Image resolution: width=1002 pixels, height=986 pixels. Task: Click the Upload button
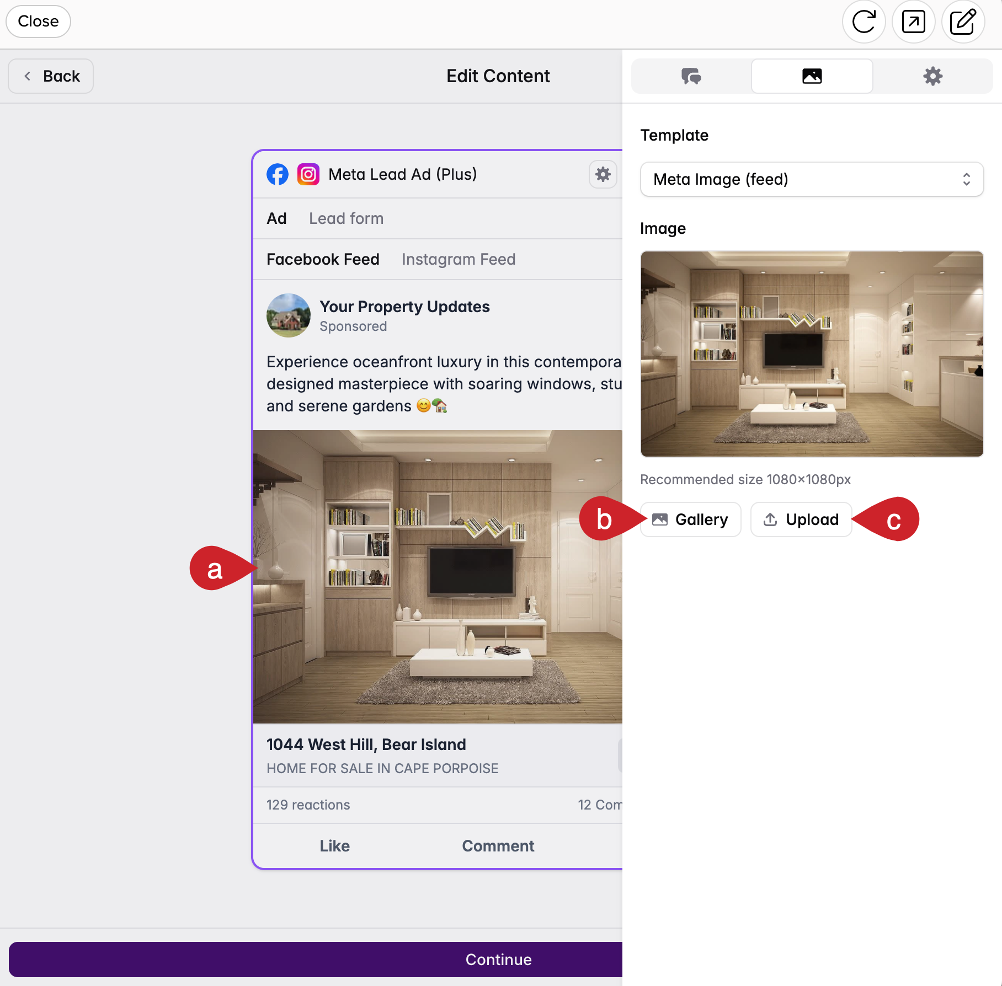coord(801,519)
